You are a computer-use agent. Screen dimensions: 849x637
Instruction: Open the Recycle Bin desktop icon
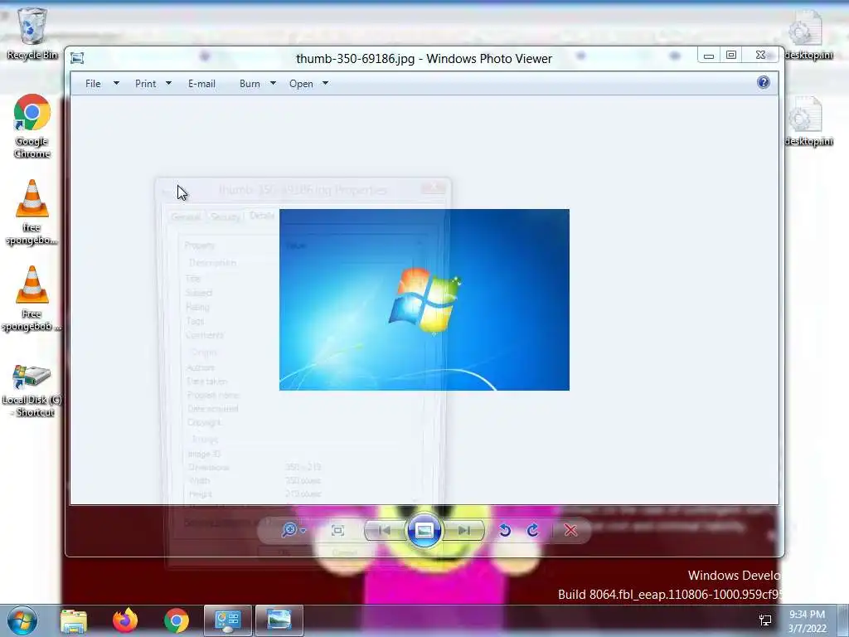tap(32, 33)
